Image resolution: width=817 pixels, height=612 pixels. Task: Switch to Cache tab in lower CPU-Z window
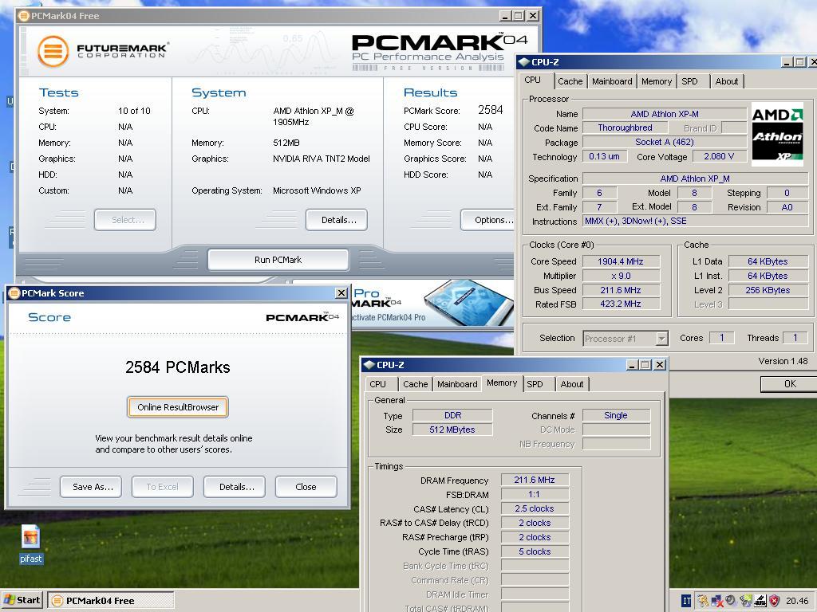(x=415, y=384)
